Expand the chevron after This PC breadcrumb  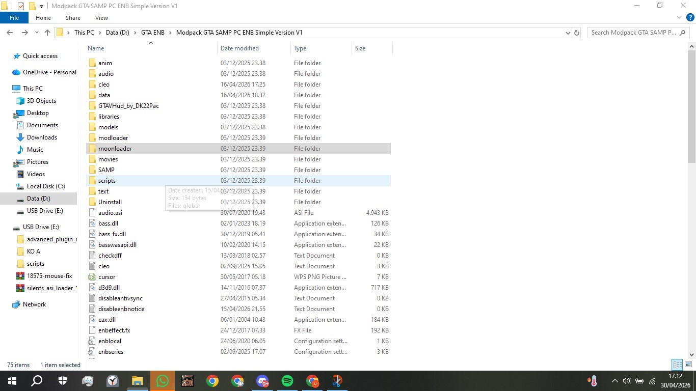pos(100,33)
